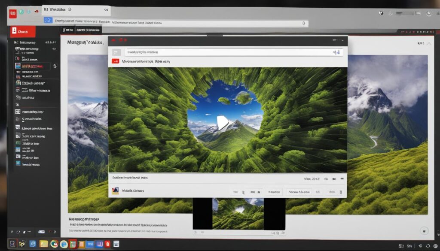Click inside the browser address bar
This screenshot has height=251, width=440.
coord(180,23)
